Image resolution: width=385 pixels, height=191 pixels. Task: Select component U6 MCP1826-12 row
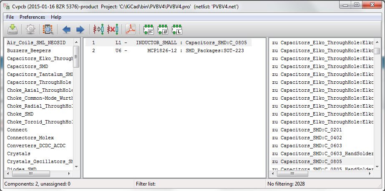point(167,50)
